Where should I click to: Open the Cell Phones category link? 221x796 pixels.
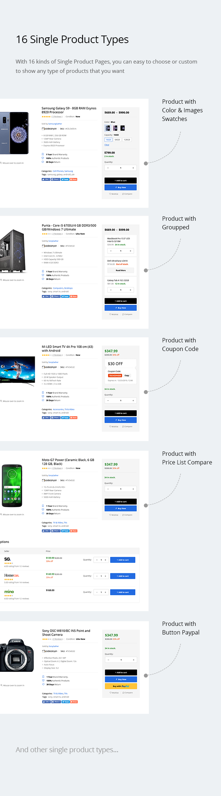point(58,171)
